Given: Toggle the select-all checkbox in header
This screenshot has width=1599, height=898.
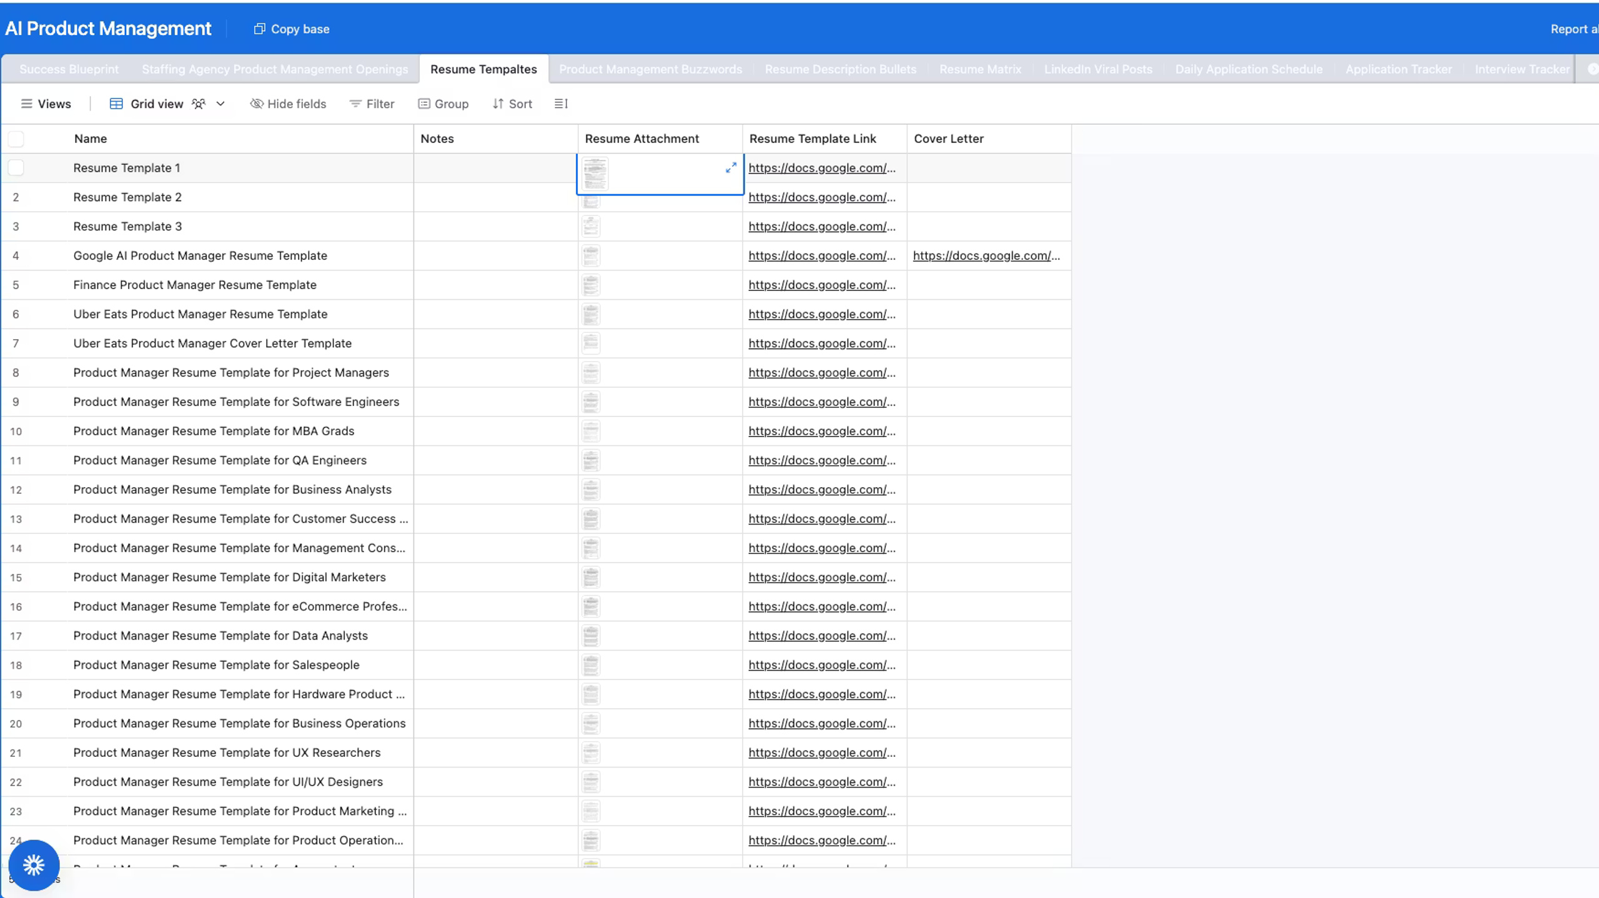Looking at the screenshot, I should (x=16, y=139).
